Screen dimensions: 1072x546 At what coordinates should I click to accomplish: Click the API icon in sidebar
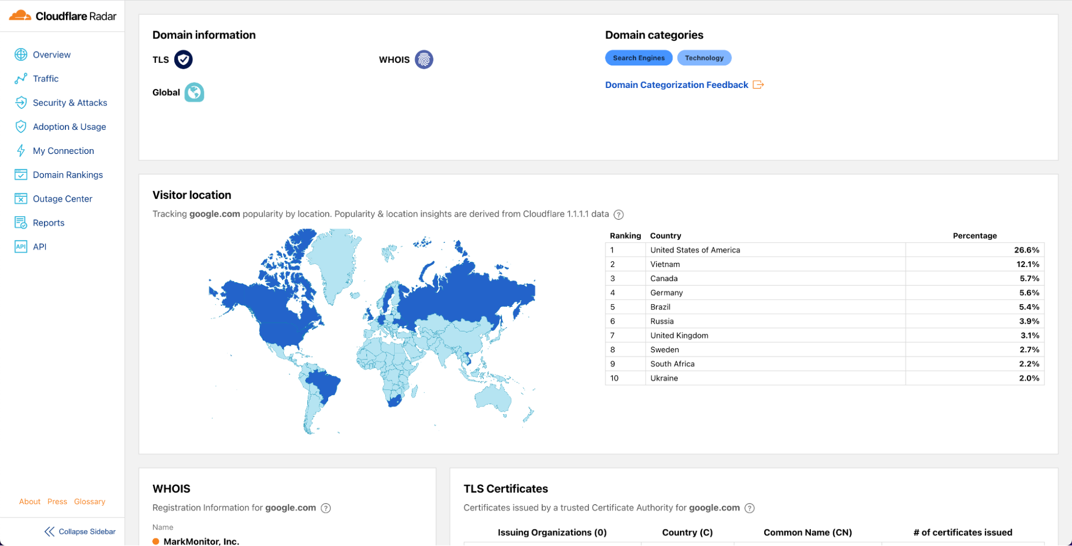pyautogui.click(x=21, y=247)
